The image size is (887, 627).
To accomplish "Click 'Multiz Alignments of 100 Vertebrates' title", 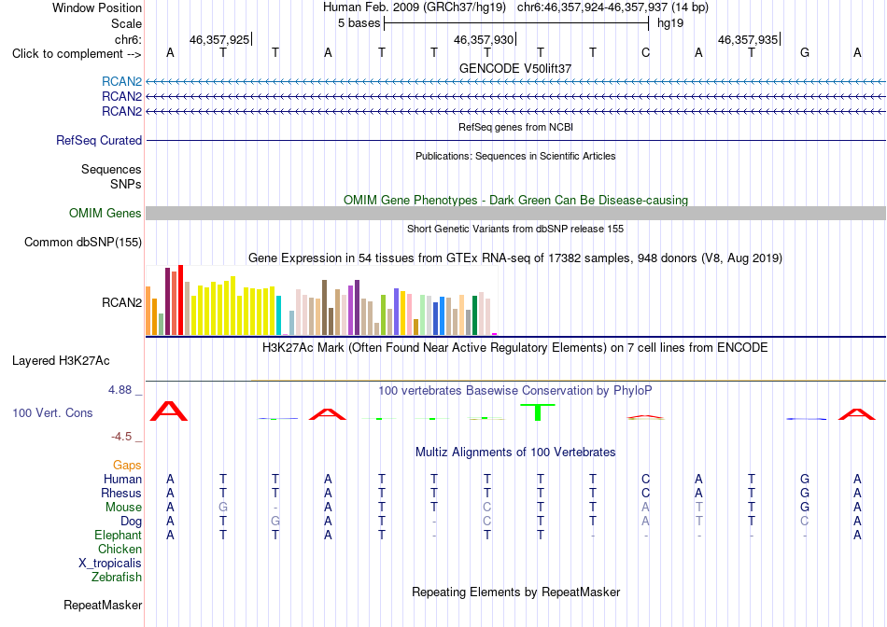I will coord(515,453).
